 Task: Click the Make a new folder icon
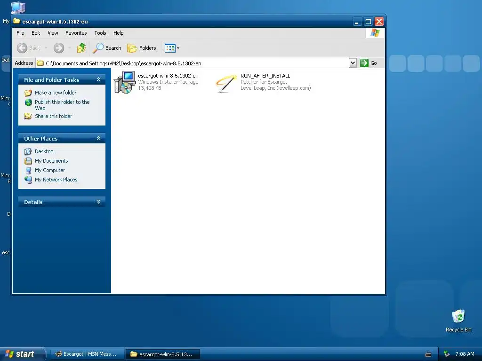(x=28, y=93)
